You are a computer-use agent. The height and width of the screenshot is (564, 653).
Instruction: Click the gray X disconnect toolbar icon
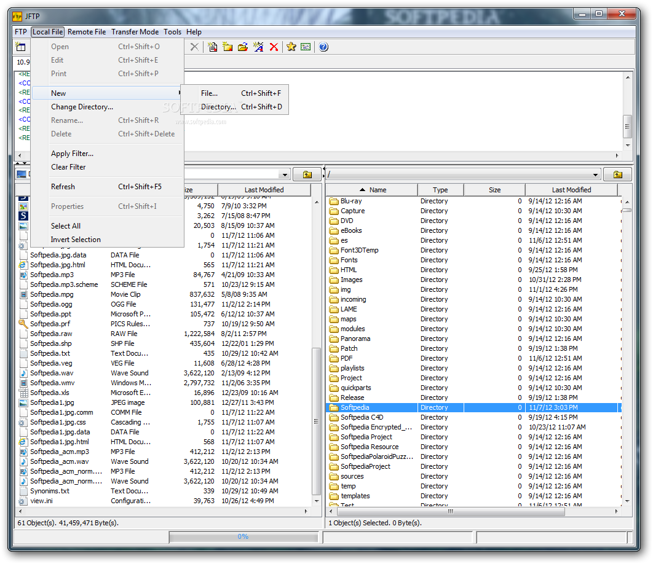(194, 47)
